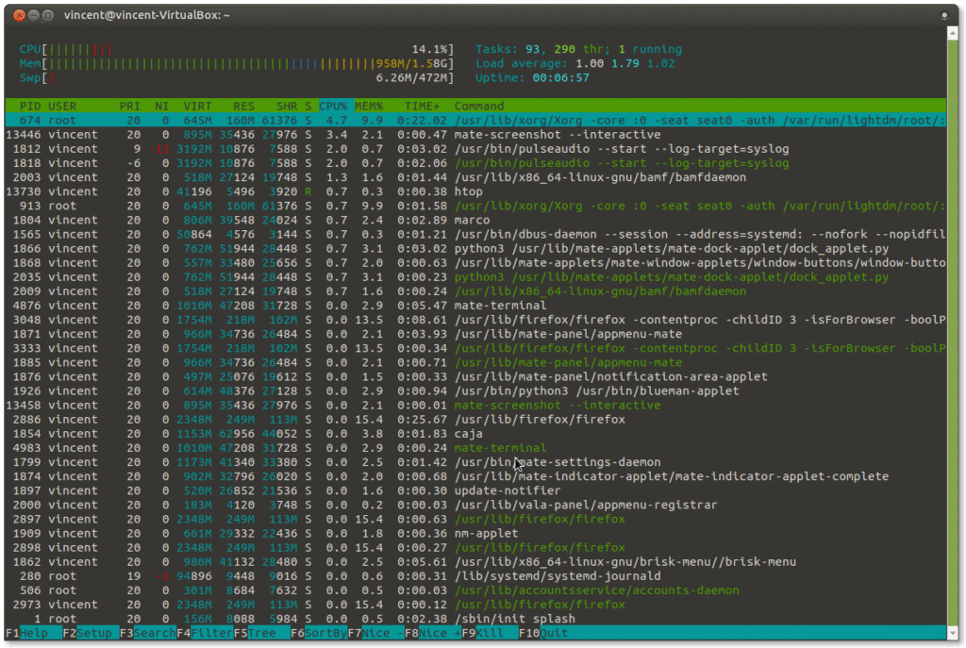
Task: Sort by the MEM% column header
Action: (369, 106)
